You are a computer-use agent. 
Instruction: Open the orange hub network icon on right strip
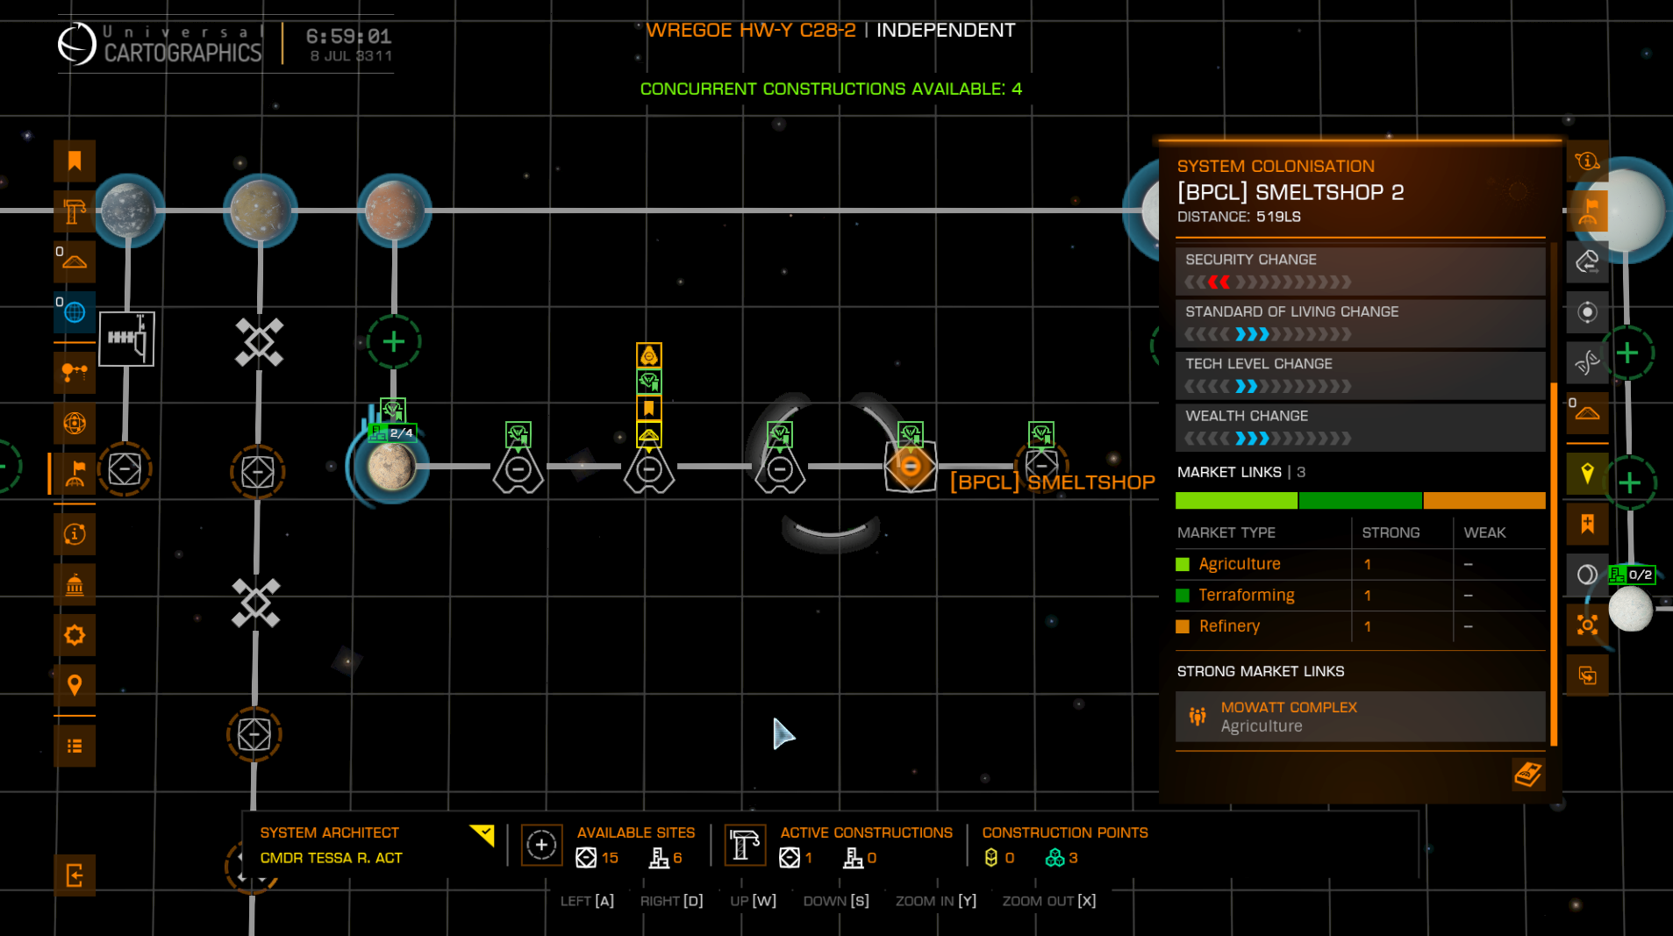1587,625
